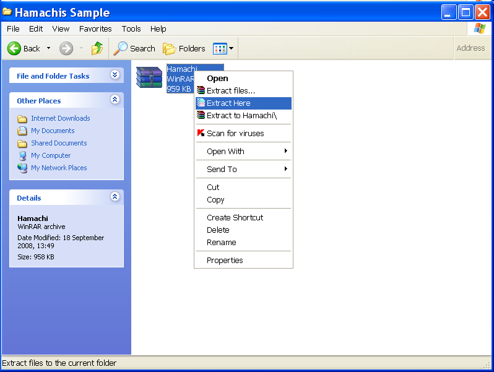This screenshot has width=494, height=372.
Task: Click the Shared Documents folder icon
Action: (22, 144)
